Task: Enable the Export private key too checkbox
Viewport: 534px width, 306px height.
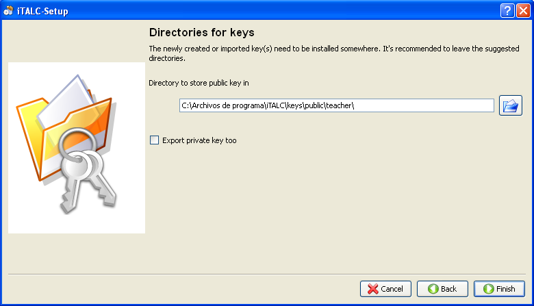Action: 154,140
